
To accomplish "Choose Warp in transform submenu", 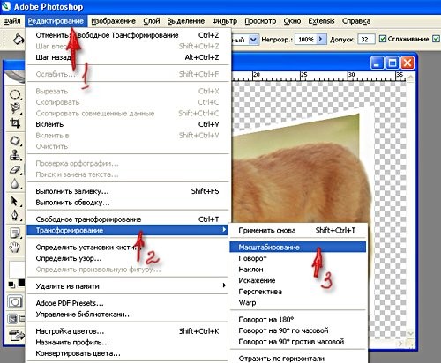I will [297, 302].
